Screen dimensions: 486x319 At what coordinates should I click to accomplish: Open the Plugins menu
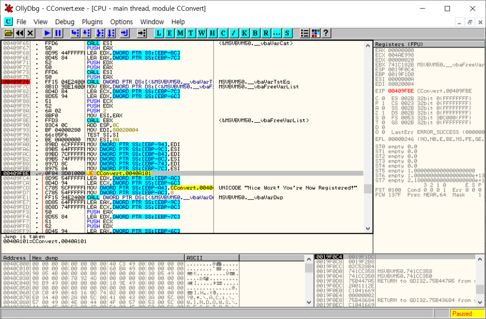pyautogui.click(x=92, y=22)
